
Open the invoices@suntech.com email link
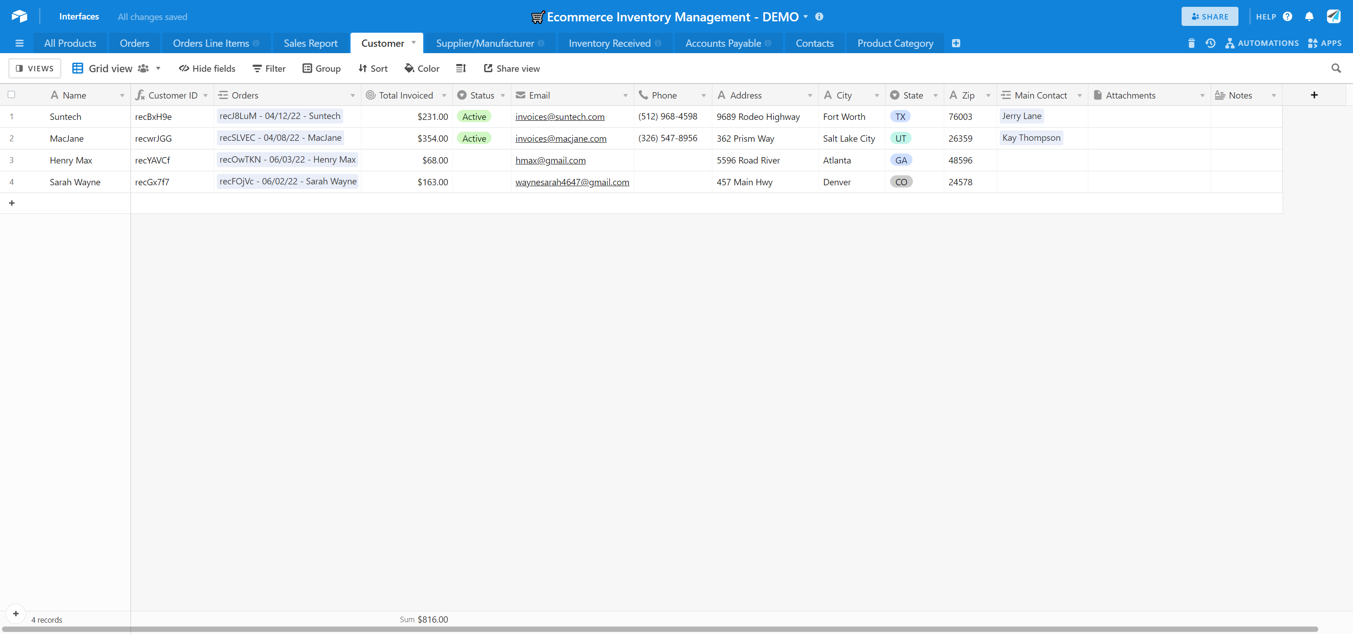click(x=559, y=117)
